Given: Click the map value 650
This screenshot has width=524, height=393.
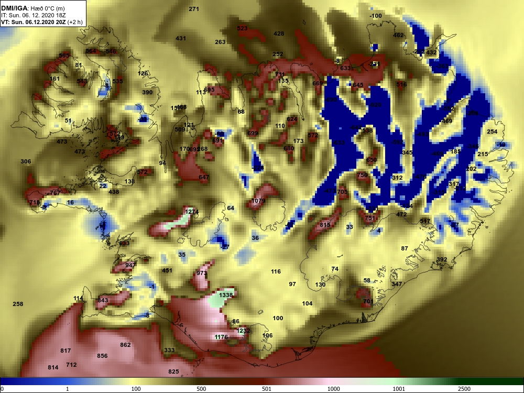Looking at the screenshot, I should pos(372,160).
